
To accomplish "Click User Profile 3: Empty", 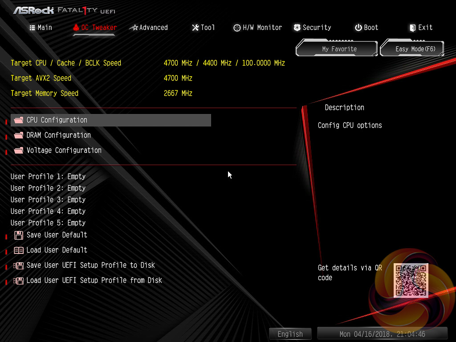I will click(x=48, y=200).
